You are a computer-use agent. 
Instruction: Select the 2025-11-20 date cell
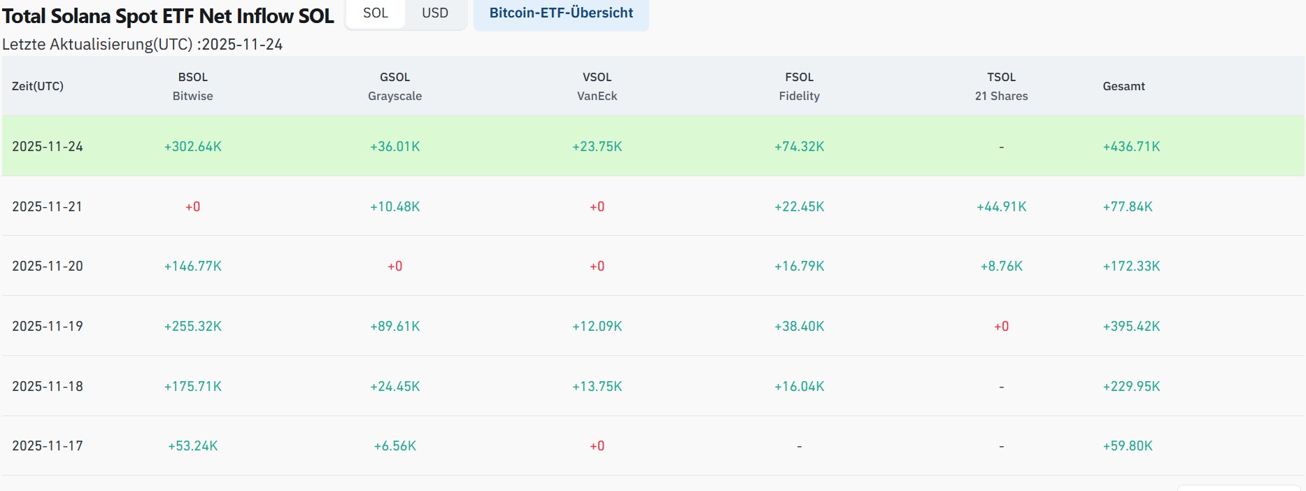pyautogui.click(x=48, y=266)
